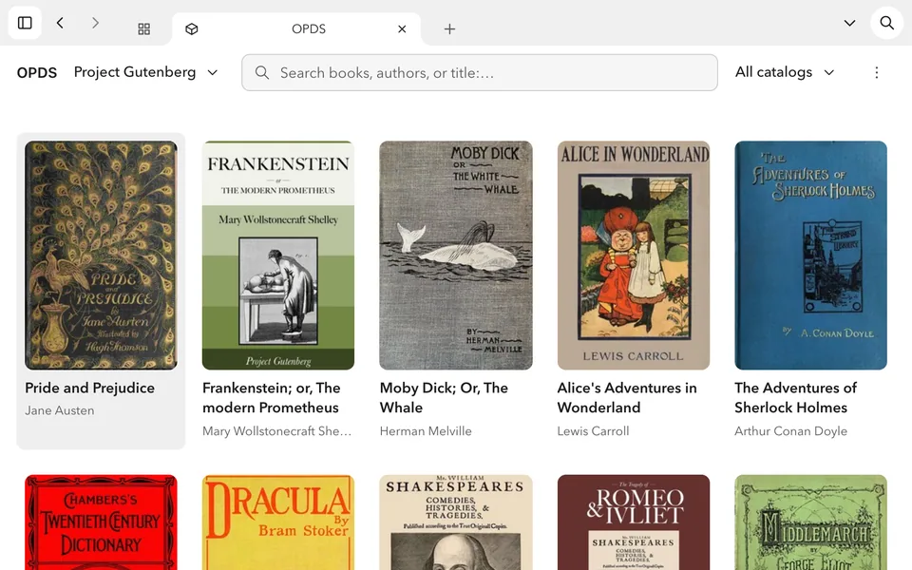
Task: Select author name Jane Austen
Action: [x=59, y=410]
